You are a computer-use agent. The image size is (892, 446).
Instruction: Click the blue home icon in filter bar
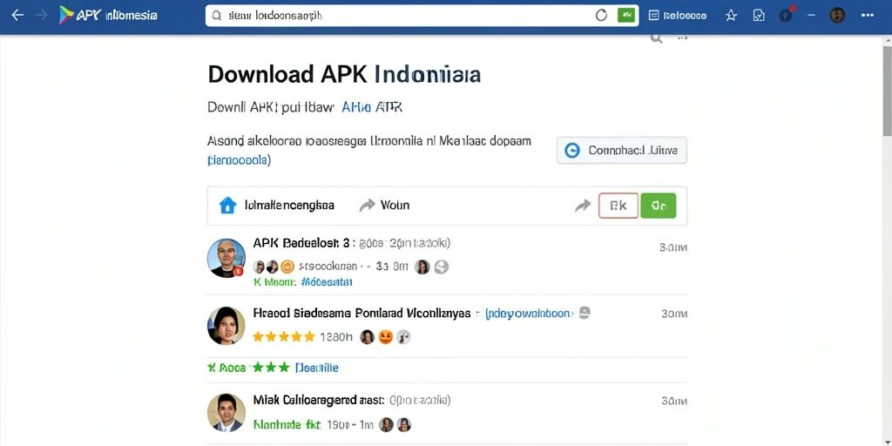(227, 206)
